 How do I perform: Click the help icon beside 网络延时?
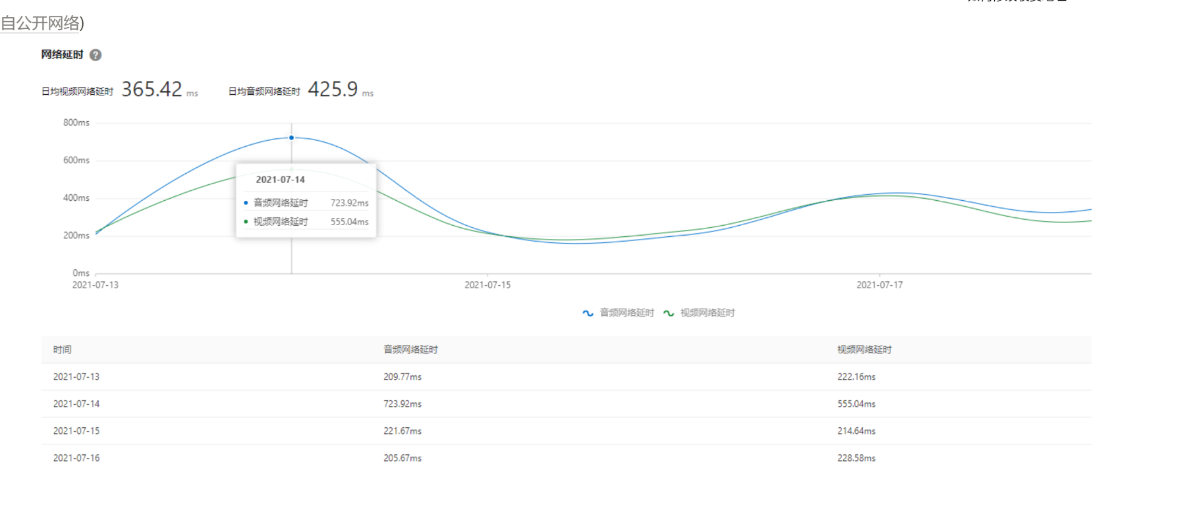click(x=96, y=55)
